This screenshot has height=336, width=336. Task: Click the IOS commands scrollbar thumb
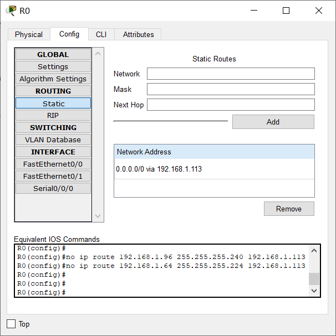[314, 279]
